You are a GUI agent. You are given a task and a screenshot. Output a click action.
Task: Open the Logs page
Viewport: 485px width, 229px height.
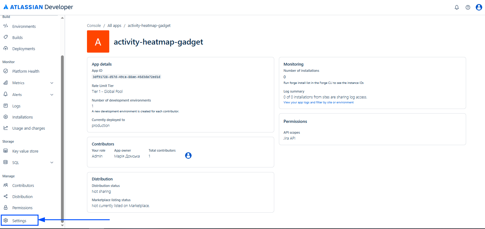point(16,106)
